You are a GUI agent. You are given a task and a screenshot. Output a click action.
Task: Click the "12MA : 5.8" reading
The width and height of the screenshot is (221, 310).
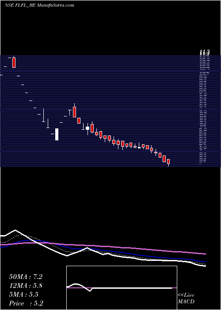coord(26,286)
